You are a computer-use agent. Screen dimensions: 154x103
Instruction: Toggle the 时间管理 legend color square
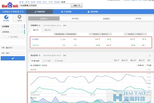(31, 65)
